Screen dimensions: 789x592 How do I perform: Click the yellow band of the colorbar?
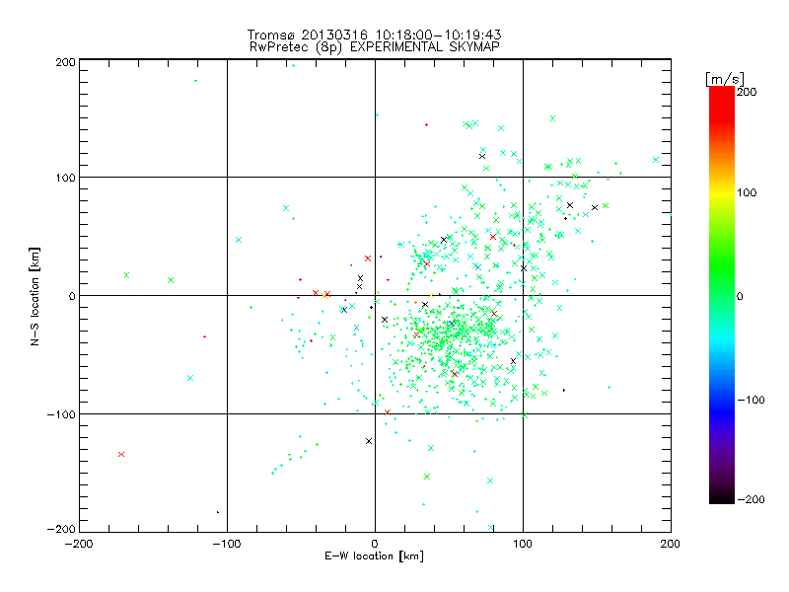click(722, 192)
